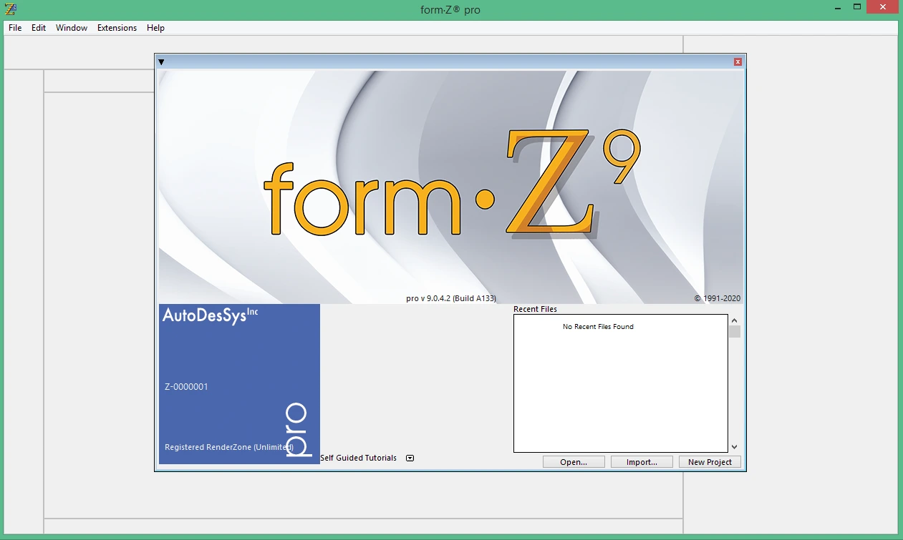Open the Edit menu
The width and height of the screenshot is (903, 540).
point(39,28)
